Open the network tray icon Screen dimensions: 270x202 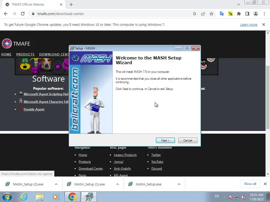pos(237,197)
